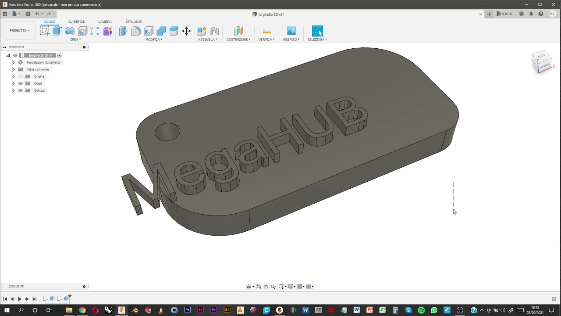The height and width of the screenshot is (316, 561).
Task: Open the COSTRUZIONE dropdown menu
Action: click(x=238, y=39)
